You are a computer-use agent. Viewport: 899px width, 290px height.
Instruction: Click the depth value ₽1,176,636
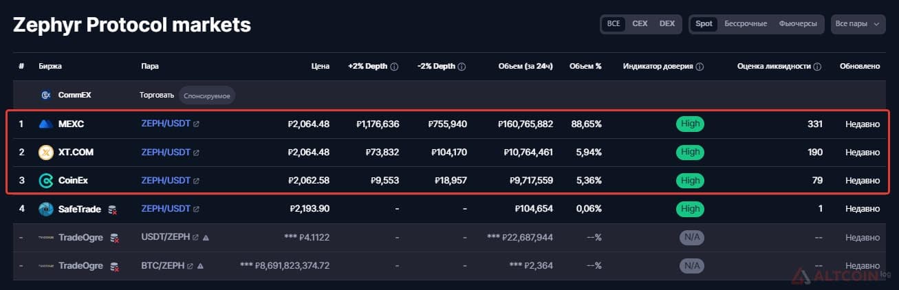[378, 124]
